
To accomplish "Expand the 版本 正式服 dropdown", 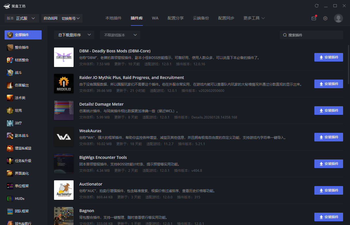I will coord(22,18).
